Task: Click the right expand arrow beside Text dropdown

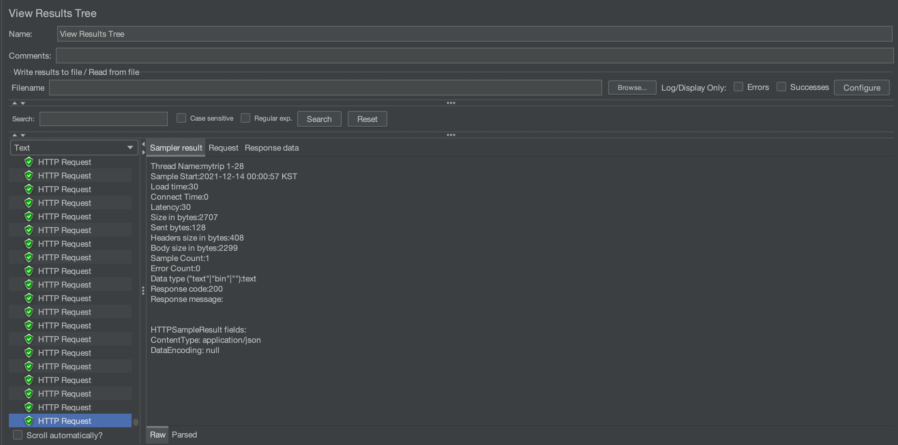Action: click(x=143, y=152)
